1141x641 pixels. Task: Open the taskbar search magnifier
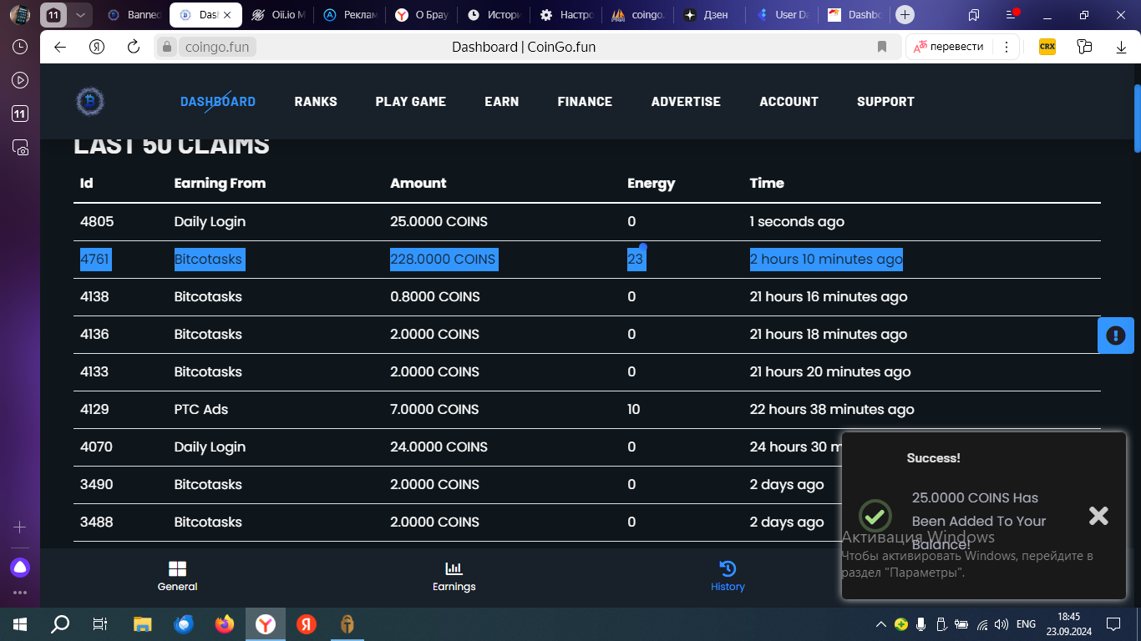pos(60,623)
